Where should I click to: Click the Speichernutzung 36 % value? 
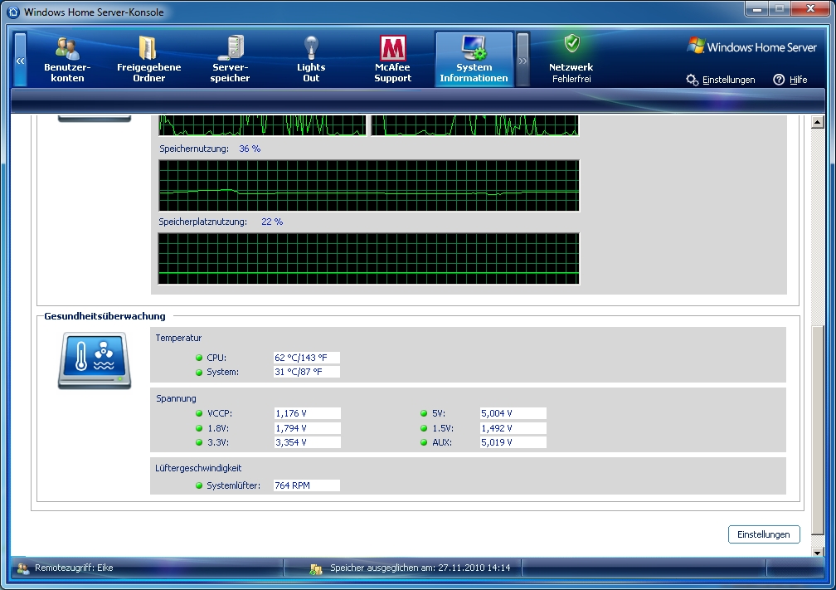pyautogui.click(x=250, y=149)
